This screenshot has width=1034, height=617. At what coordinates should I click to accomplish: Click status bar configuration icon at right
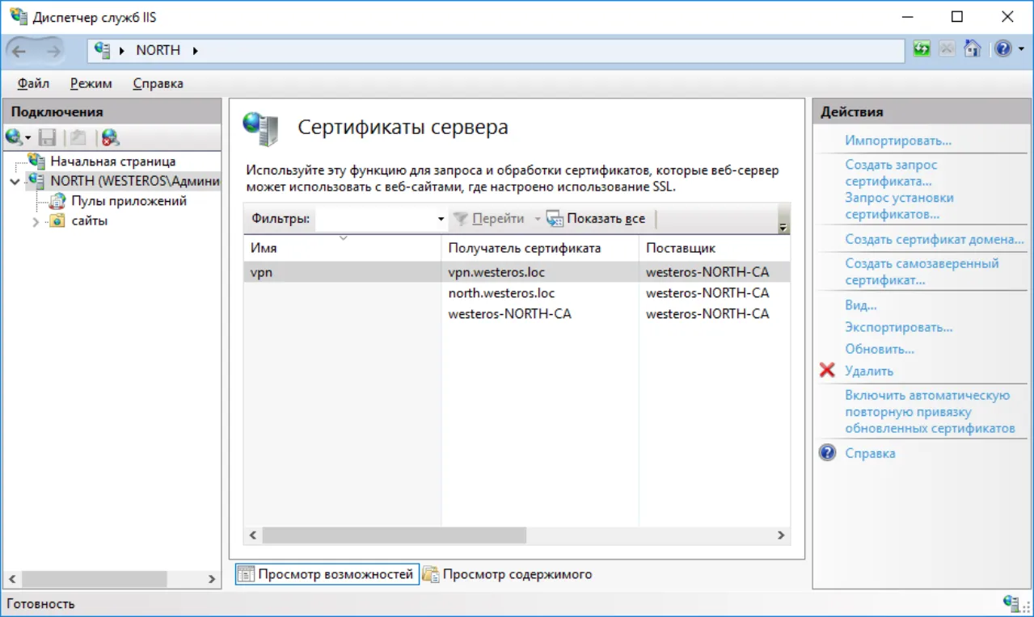click(1011, 602)
